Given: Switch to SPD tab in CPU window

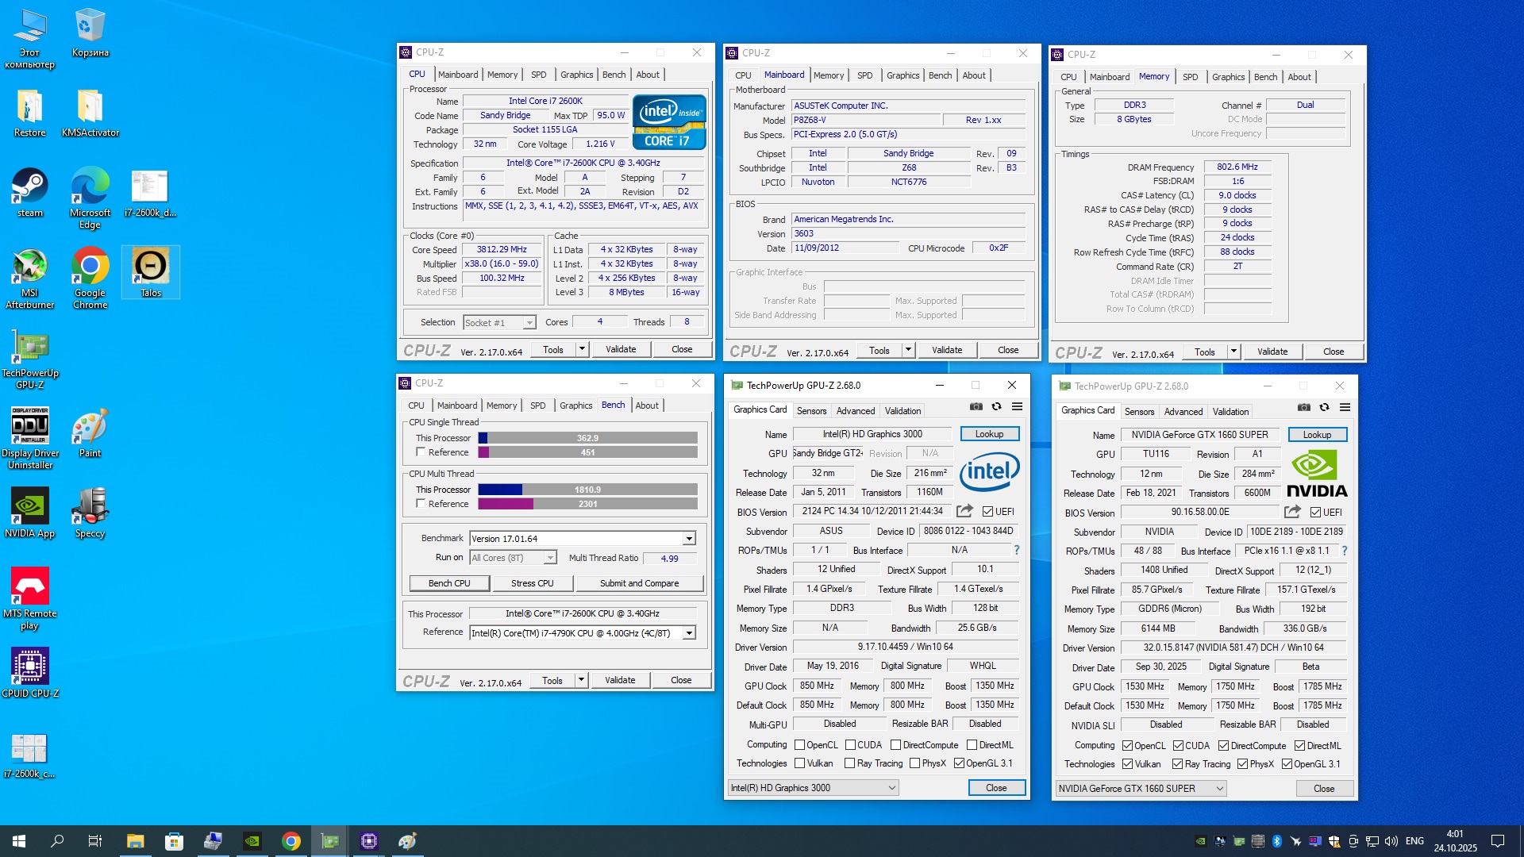Looking at the screenshot, I should (x=538, y=75).
